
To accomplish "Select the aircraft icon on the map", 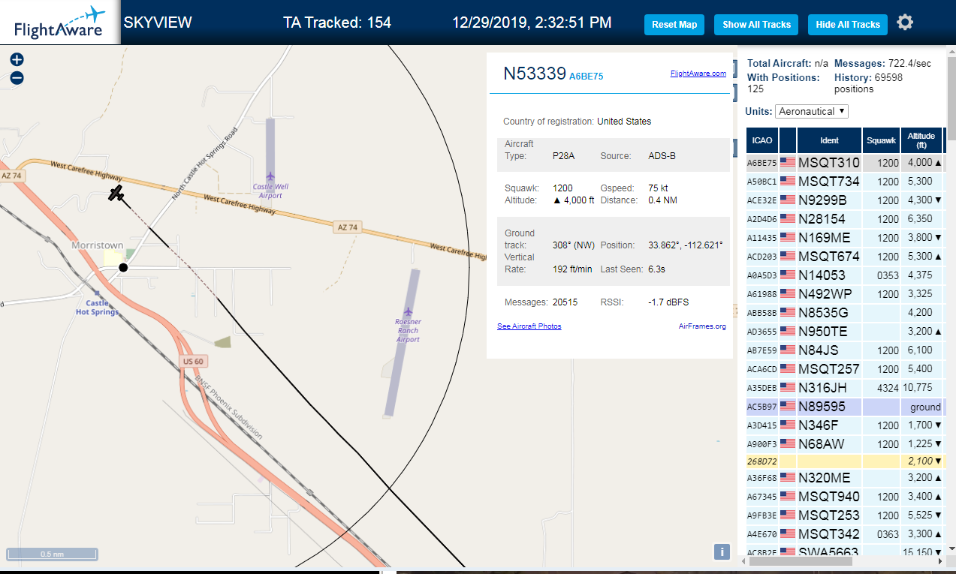I will [x=116, y=194].
